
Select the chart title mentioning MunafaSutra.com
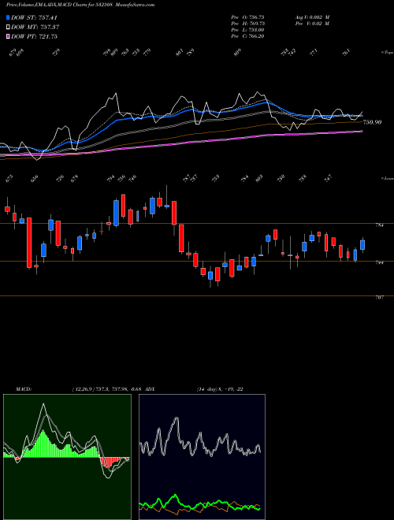pos(80,5)
